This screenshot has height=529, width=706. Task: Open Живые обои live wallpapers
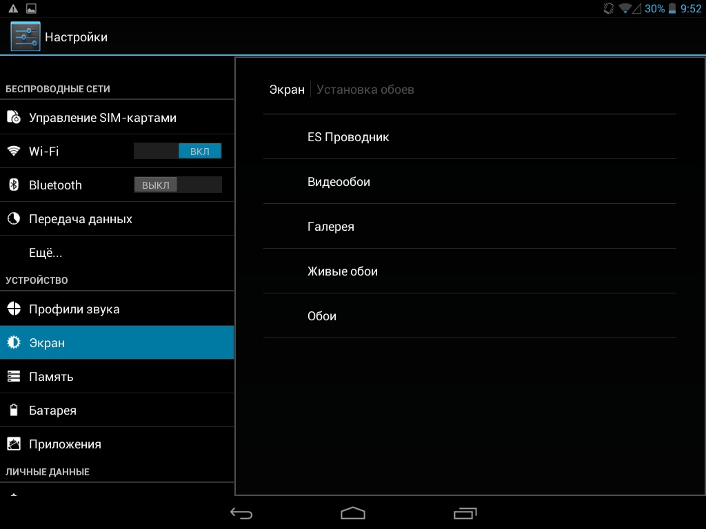[x=343, y=271]
